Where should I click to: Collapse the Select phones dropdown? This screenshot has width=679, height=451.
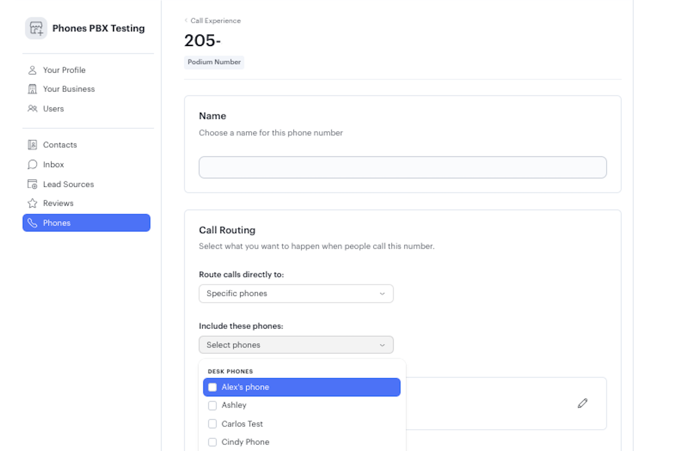pos(296,345)
